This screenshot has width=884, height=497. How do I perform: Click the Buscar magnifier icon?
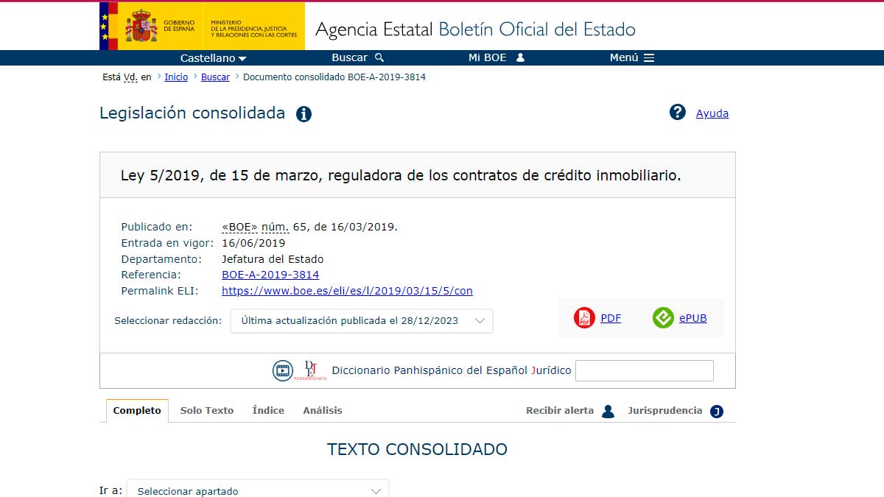(x=378, y=57)
